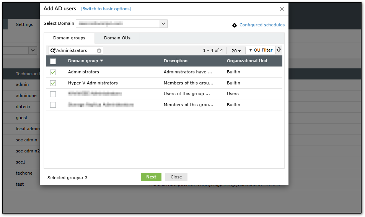Open the Configured schedules link
Screen dimensions: 365x217
262,25
